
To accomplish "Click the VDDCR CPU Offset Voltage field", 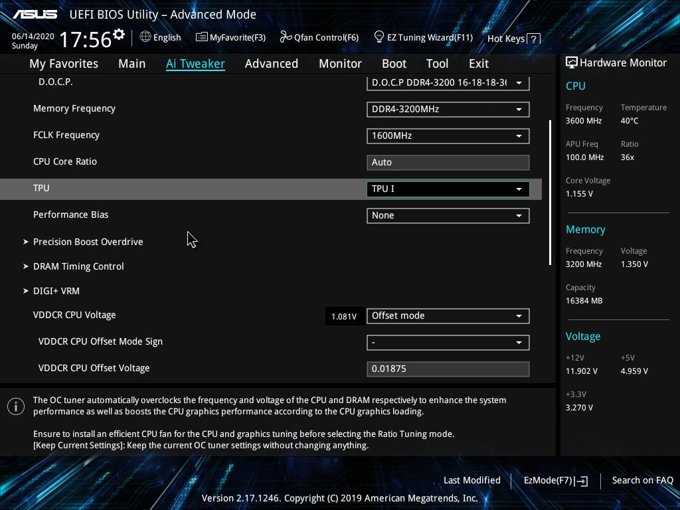I will point(448,369).
